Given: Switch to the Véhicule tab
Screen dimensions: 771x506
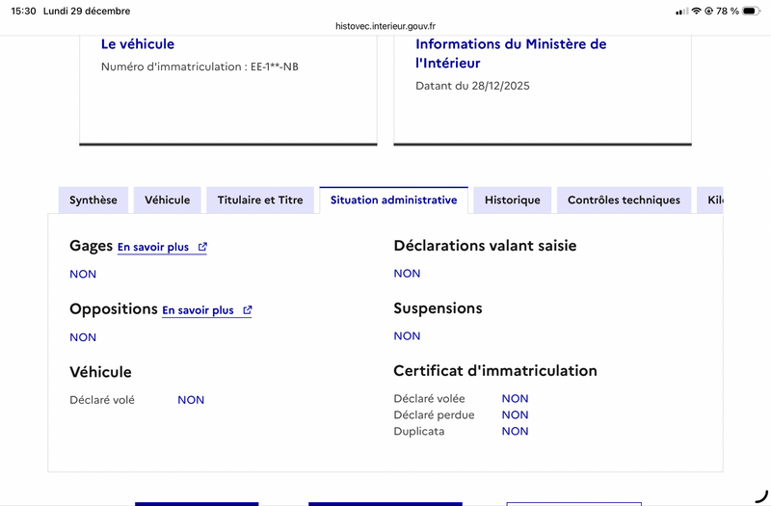Looking at the screenshot, I should tap(168, 200).
